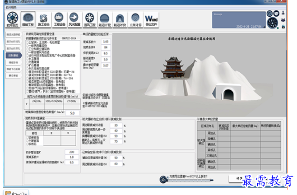Open the 软件主页 home toolbar icon
The height and width of the screenshot is (195, 297).
click(13, 19)
